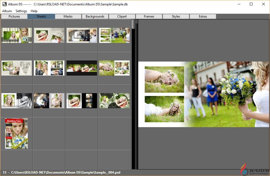This screenshot has height=176, width=270.
Task: Open the Help menu
Action: (x=34, y=11)
